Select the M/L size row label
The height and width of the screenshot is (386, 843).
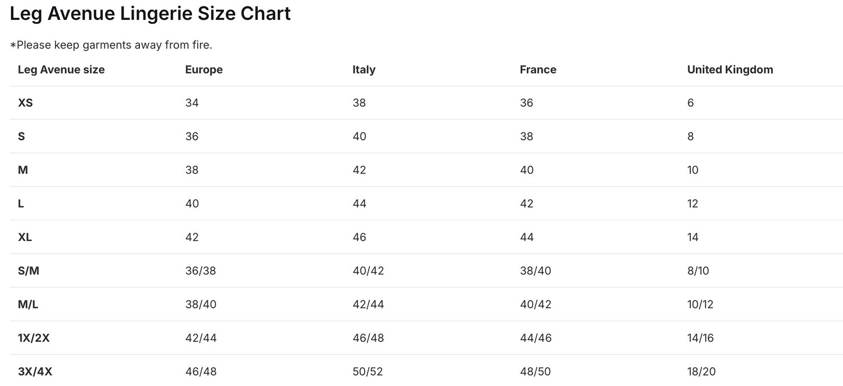coord(28,304)
